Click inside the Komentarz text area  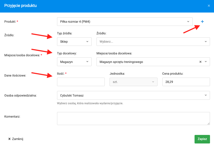(x=133, y=118)
